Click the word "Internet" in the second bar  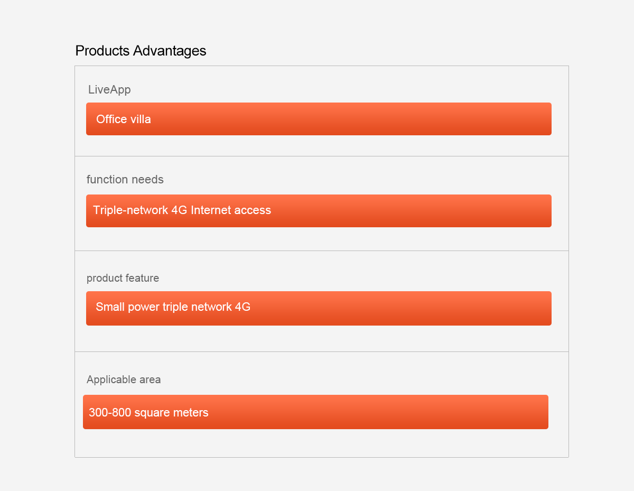click(x=211, y=210)
